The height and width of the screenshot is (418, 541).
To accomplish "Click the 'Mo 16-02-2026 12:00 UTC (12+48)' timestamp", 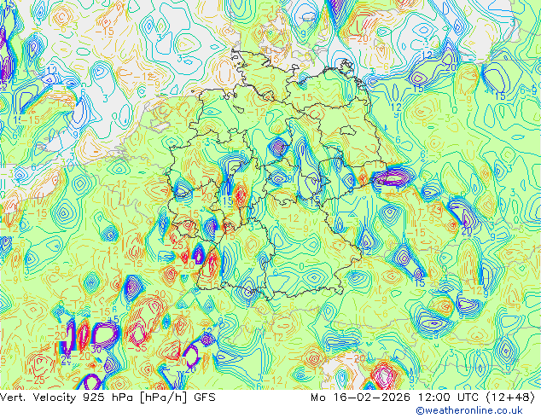I will 422,398.
